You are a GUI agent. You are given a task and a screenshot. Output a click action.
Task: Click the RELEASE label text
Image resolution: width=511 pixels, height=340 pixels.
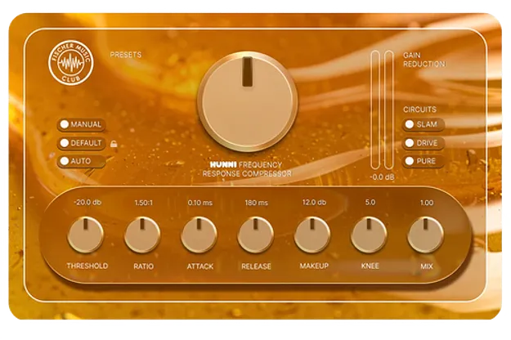[256, 266]
